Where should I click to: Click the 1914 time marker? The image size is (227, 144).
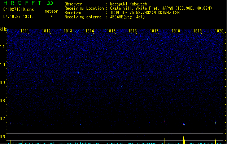pos(90,31)
